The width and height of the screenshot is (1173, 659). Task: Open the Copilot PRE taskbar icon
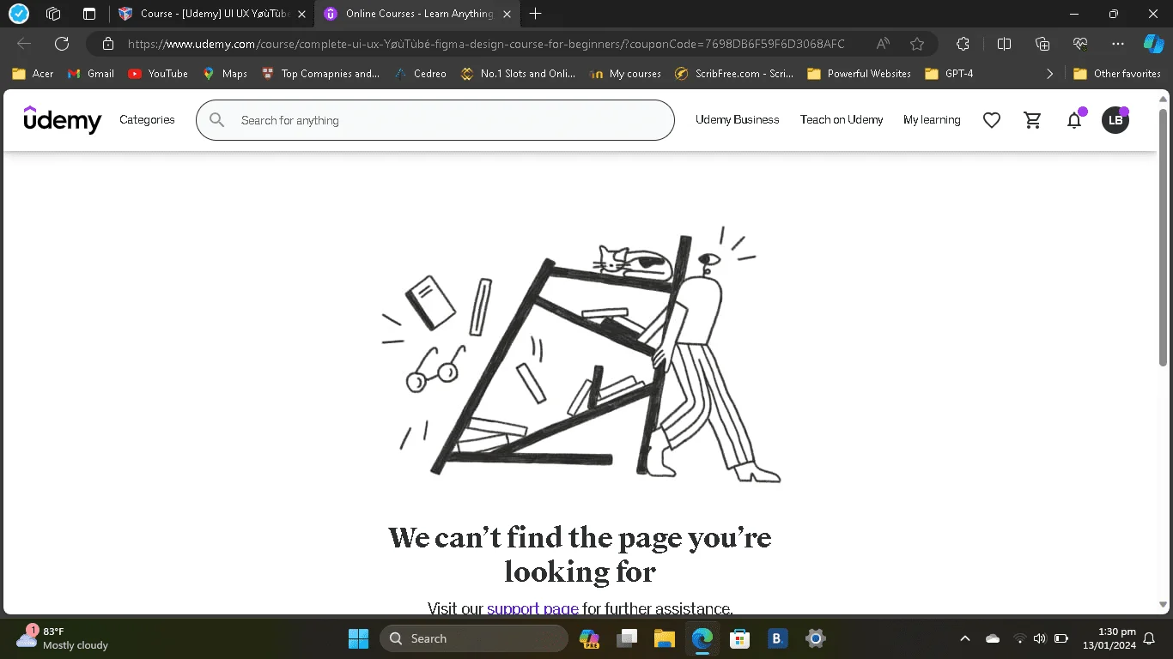(589, 638)
